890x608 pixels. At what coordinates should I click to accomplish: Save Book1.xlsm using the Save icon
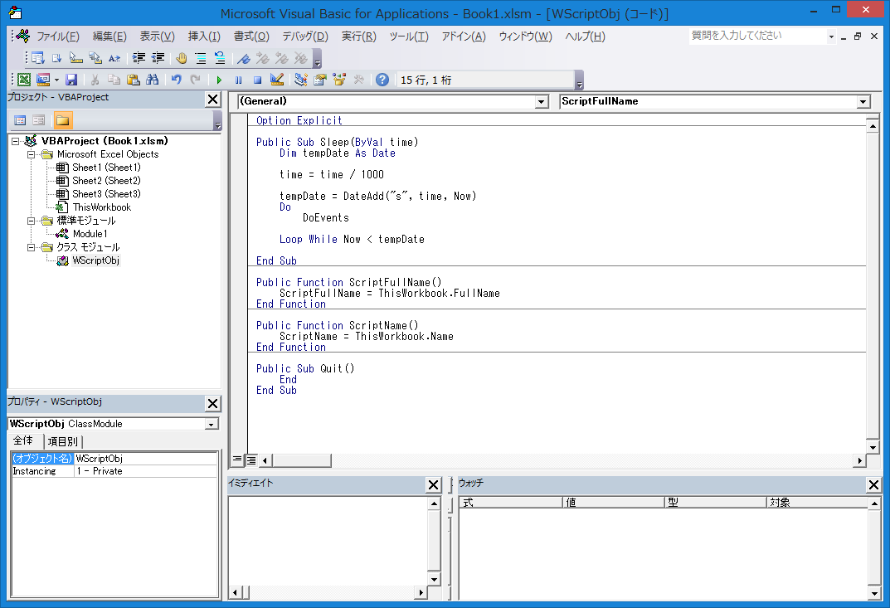tap(71, 79)
